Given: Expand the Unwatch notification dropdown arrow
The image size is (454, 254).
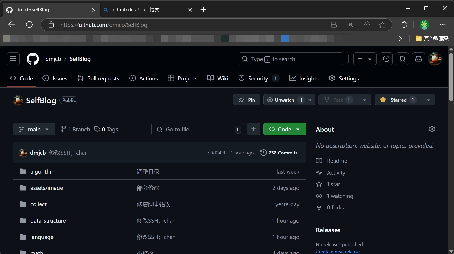Looking at the screenshot, I should (310, 100).
